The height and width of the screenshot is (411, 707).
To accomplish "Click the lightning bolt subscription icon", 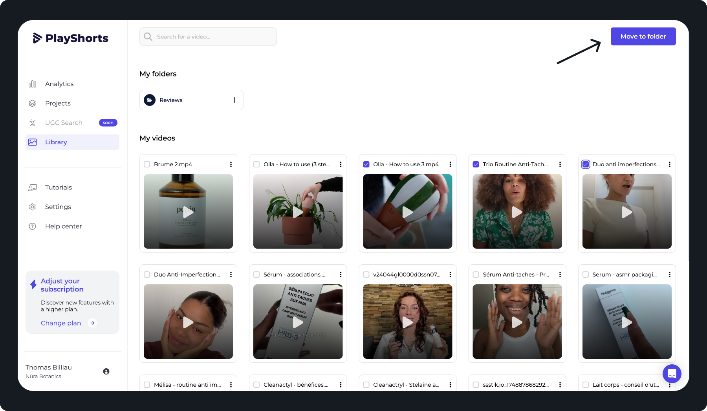I will [x=33, y=285].
